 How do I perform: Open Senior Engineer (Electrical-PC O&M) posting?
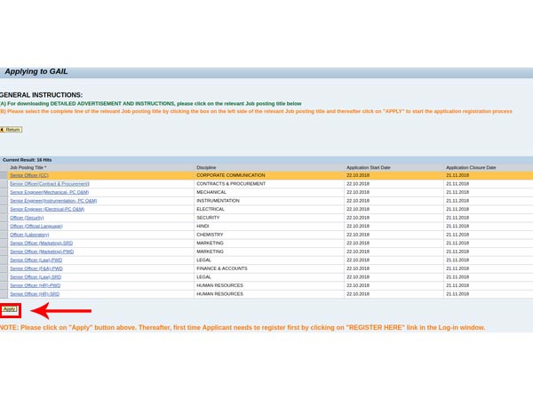pos(47,209)
